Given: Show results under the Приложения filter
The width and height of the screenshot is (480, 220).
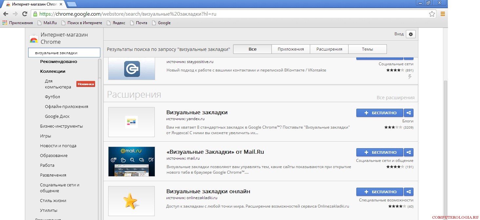Looking at the screenshot, I should pos(290,49).
